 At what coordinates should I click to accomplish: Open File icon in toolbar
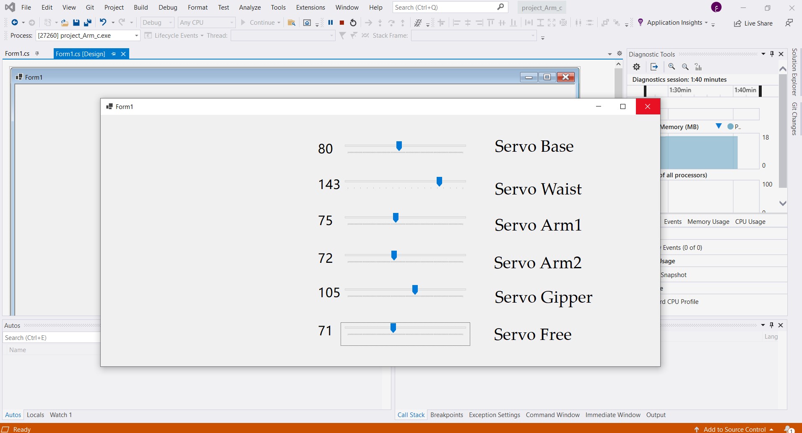(64, 23)
